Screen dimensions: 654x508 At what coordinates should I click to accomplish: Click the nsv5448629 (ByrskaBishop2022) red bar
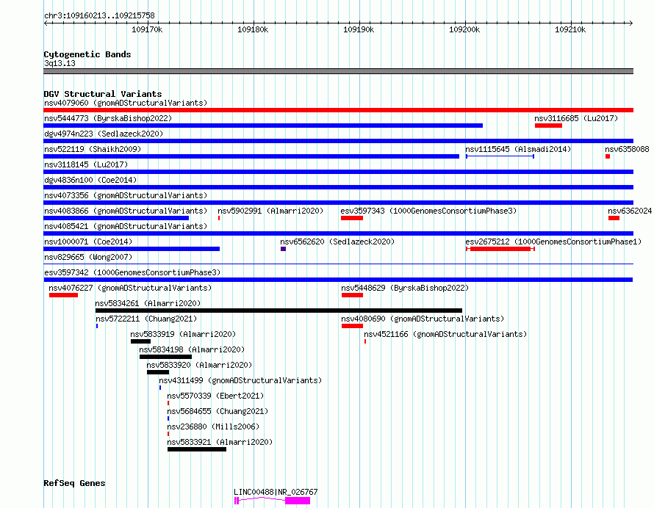pyautogui.click(x=352, y=295)
